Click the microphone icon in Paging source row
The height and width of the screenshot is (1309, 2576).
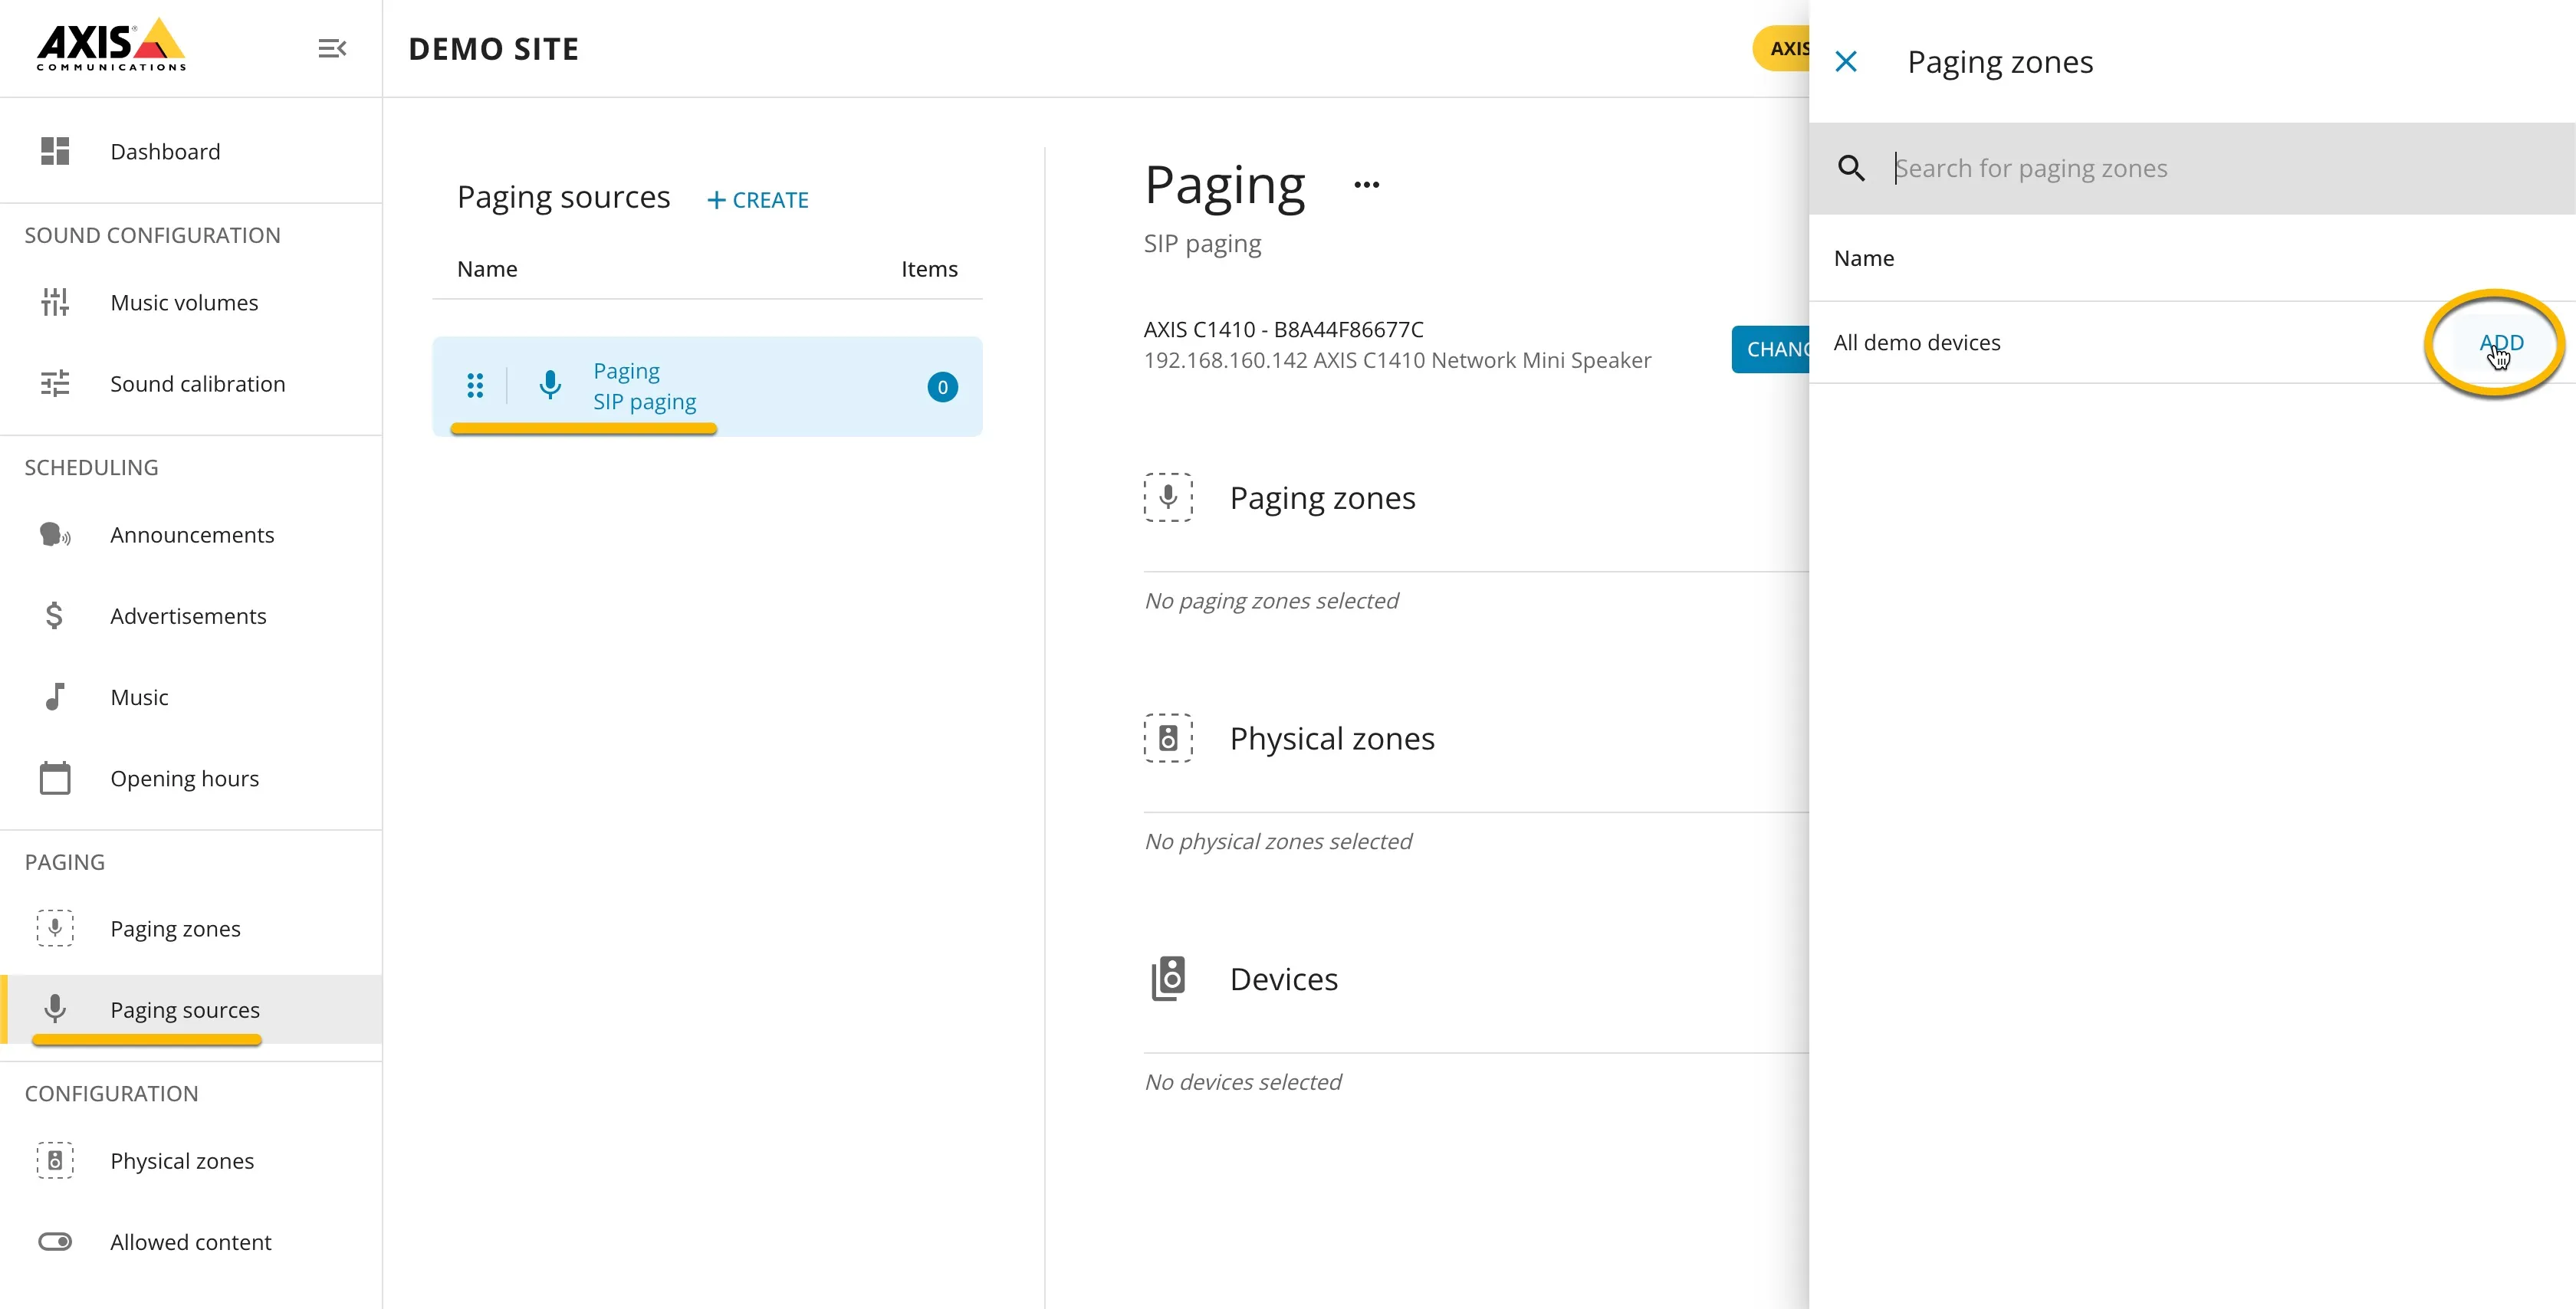tap(550, 385)
